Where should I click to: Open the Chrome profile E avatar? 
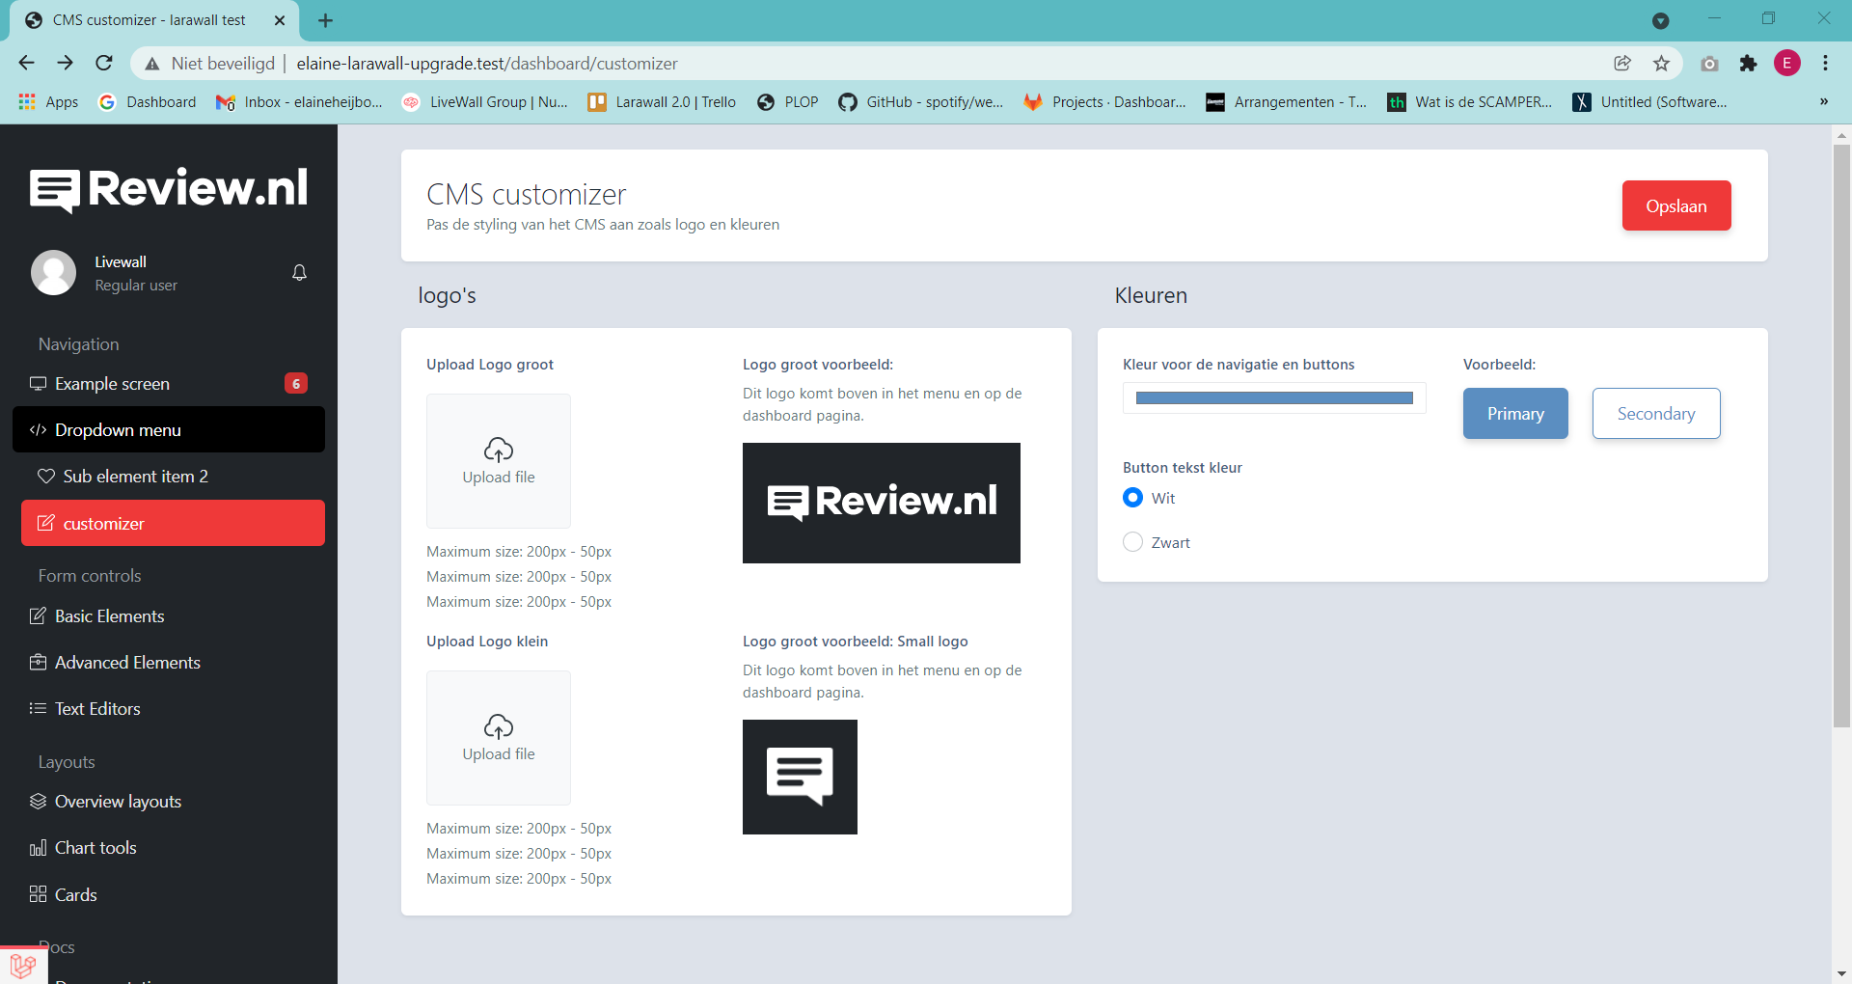(1787, 63)
